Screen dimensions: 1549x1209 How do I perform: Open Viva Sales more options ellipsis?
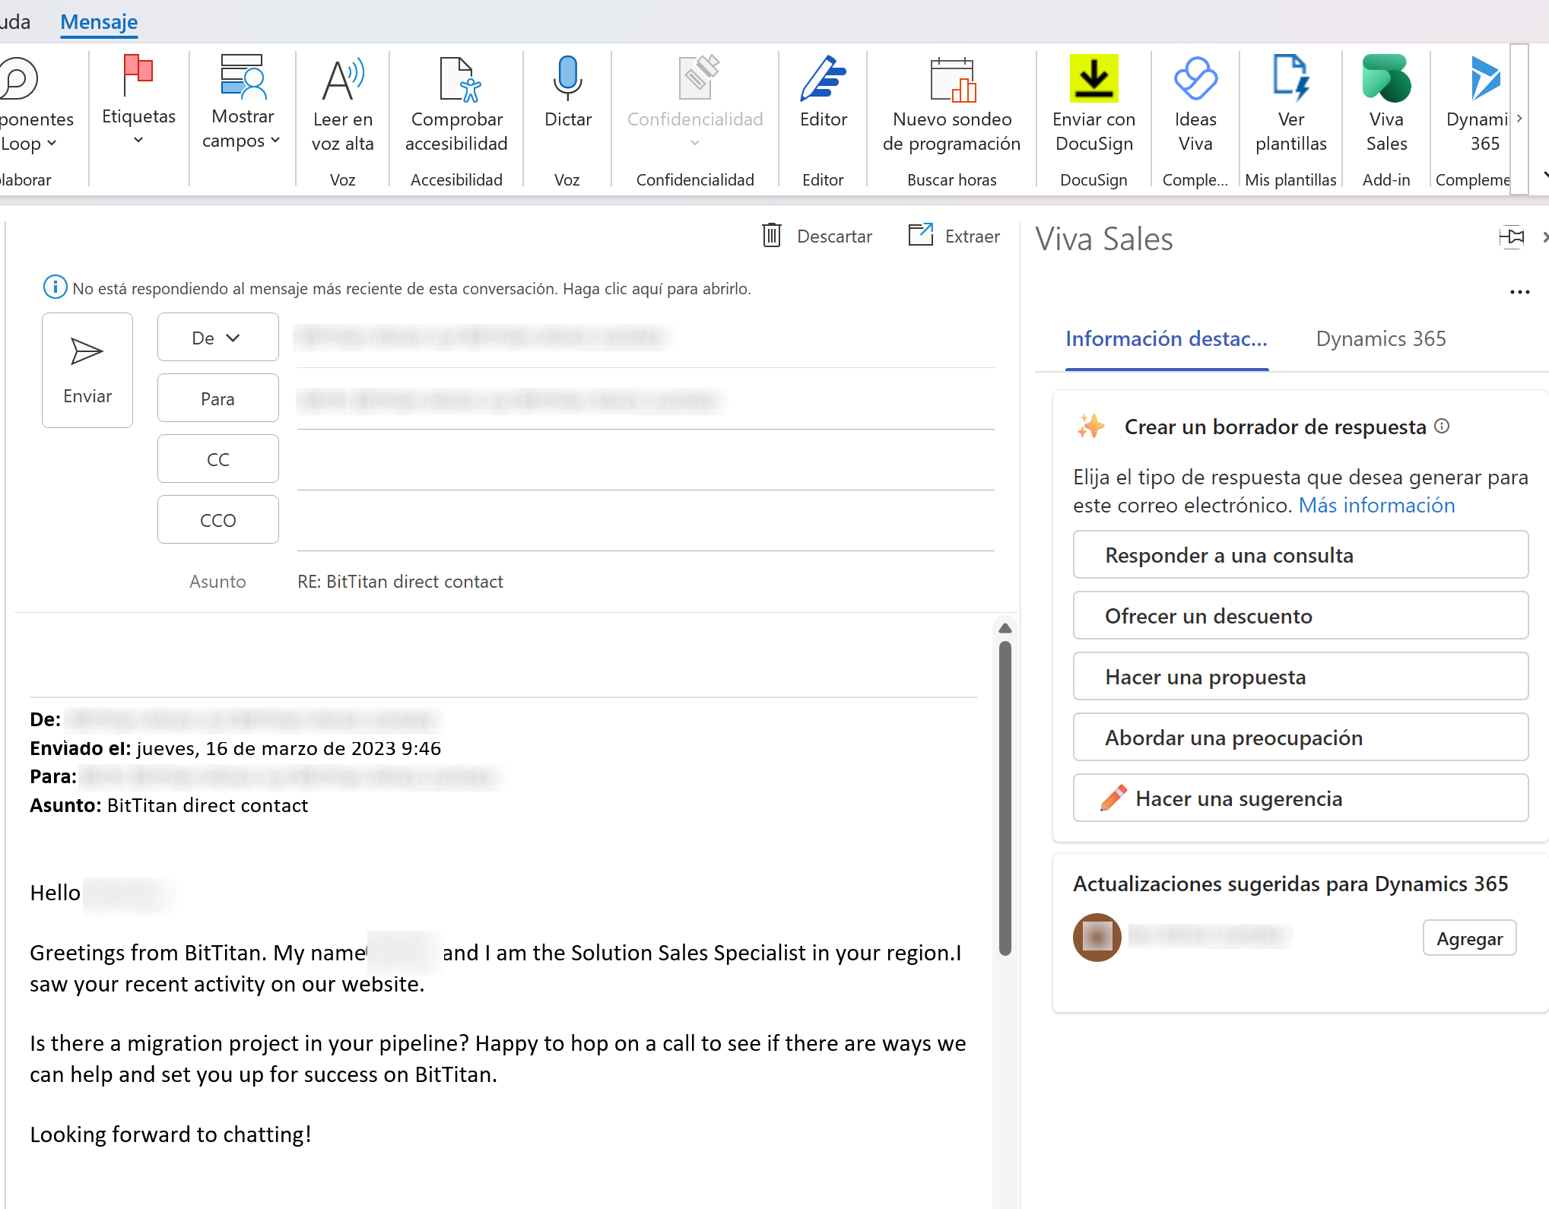click(x=1519, y=292)
